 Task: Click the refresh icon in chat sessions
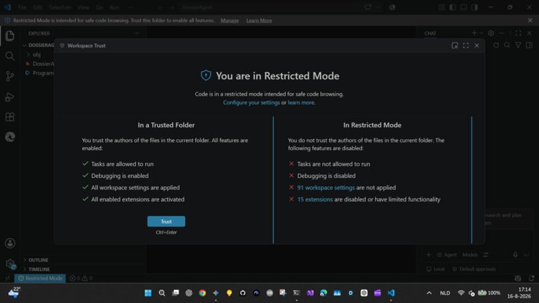point(496,45)
